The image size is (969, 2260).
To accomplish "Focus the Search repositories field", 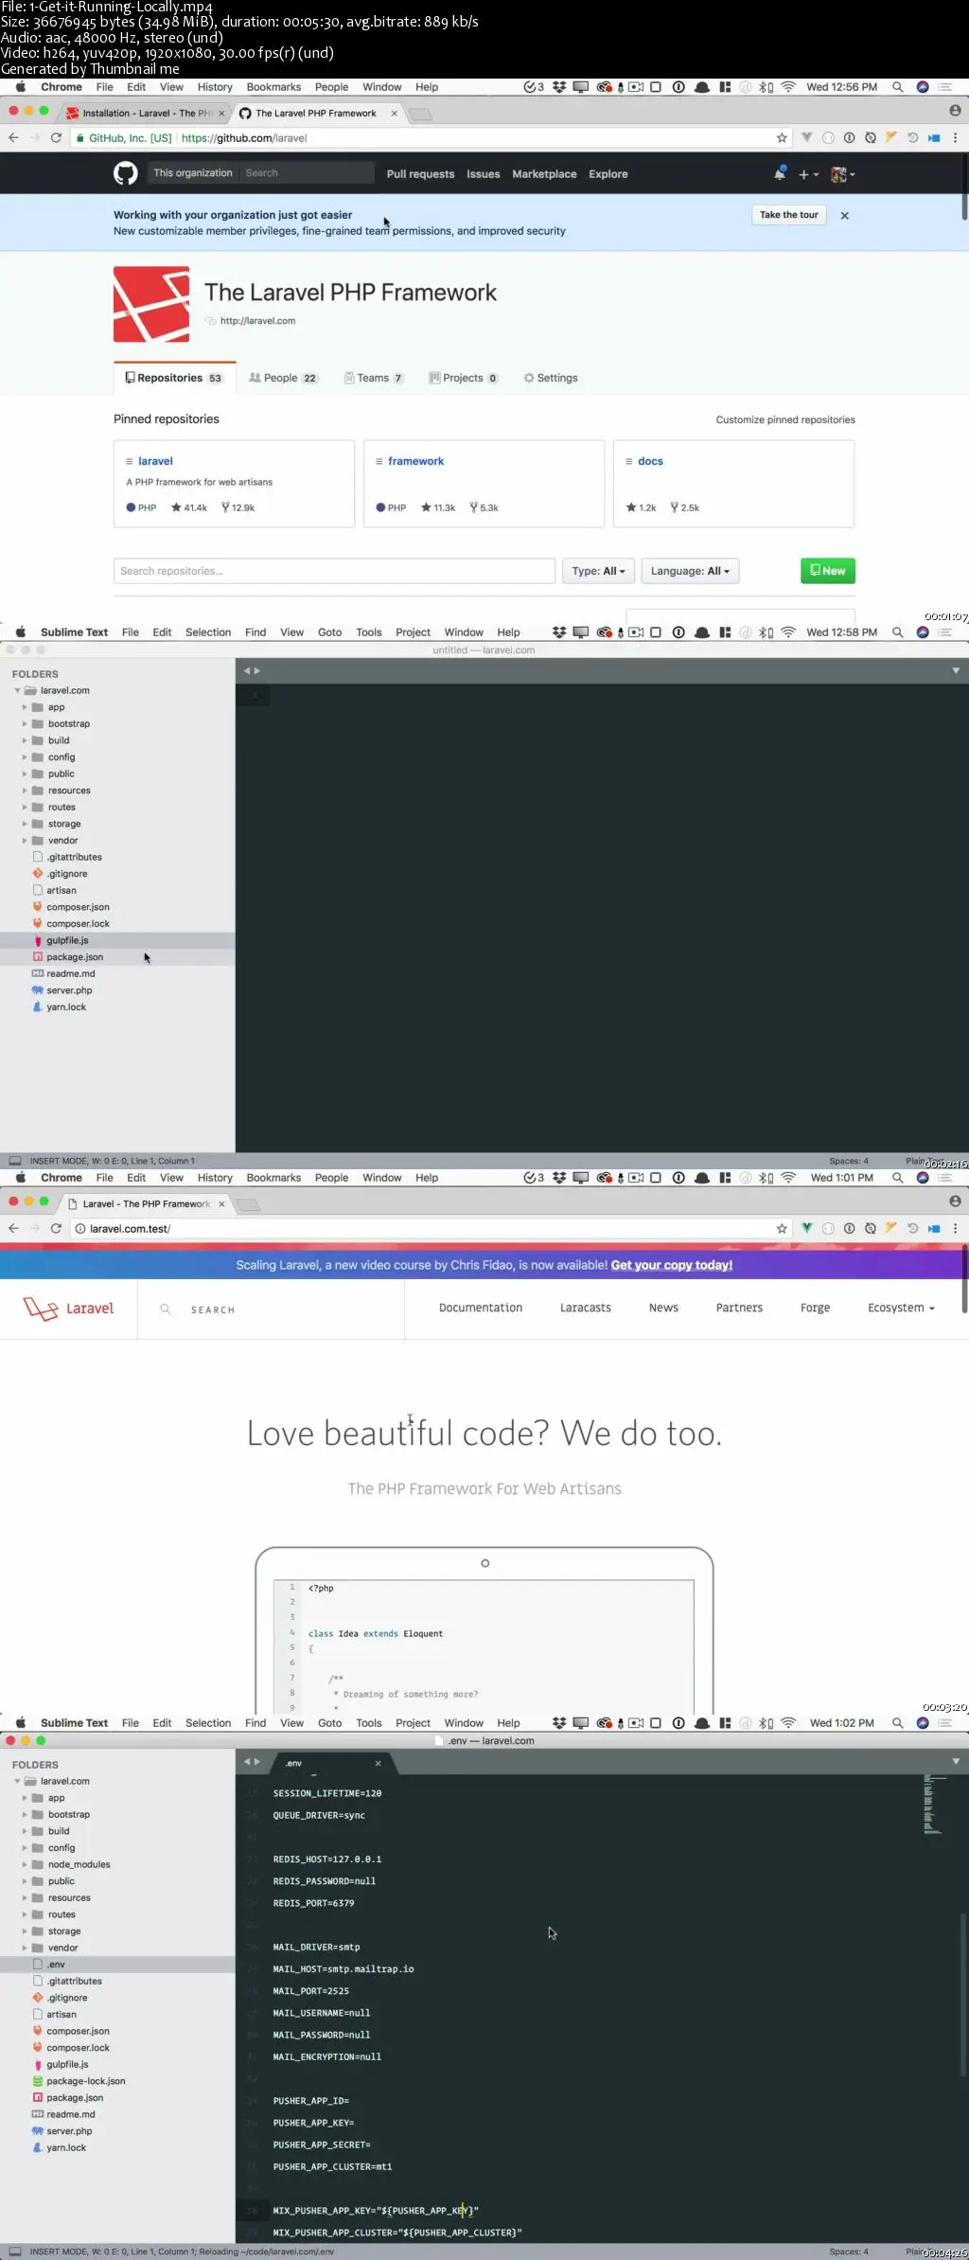I will pos(334,571).
